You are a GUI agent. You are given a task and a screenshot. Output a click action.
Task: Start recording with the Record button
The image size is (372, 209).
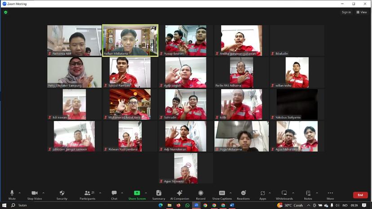201,195
